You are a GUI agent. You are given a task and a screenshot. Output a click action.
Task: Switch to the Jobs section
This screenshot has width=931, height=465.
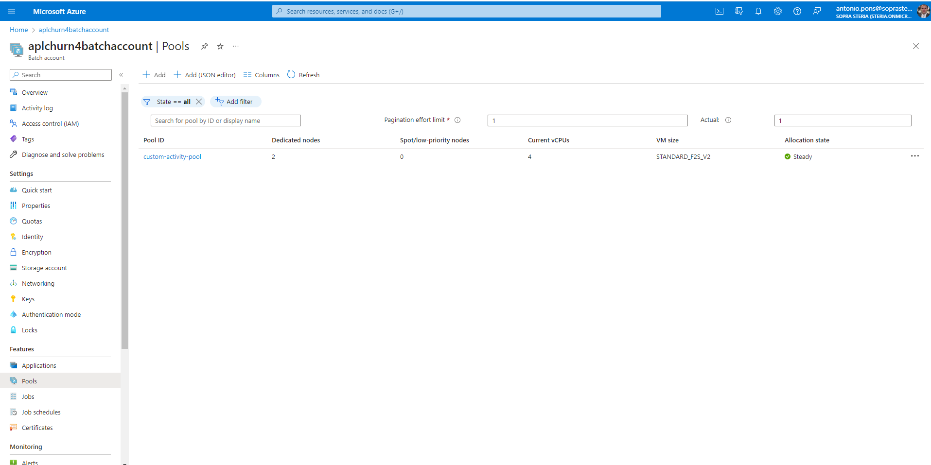tap(28, 396)
